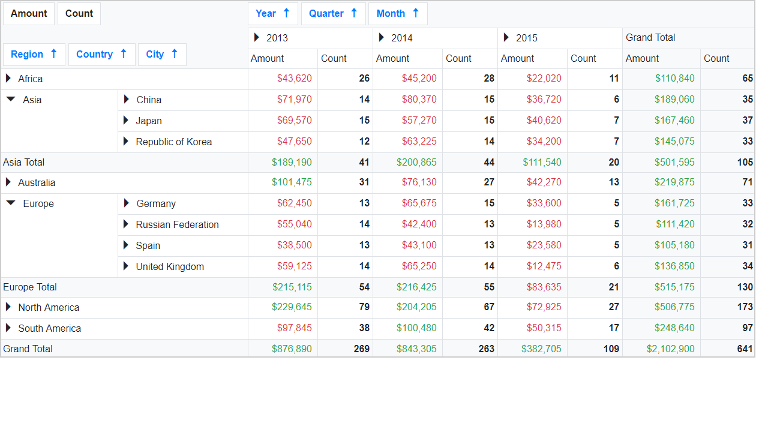This screenshot has height=432, width=768.
Task: Click the Amount data field button
Action: [29, 14]
